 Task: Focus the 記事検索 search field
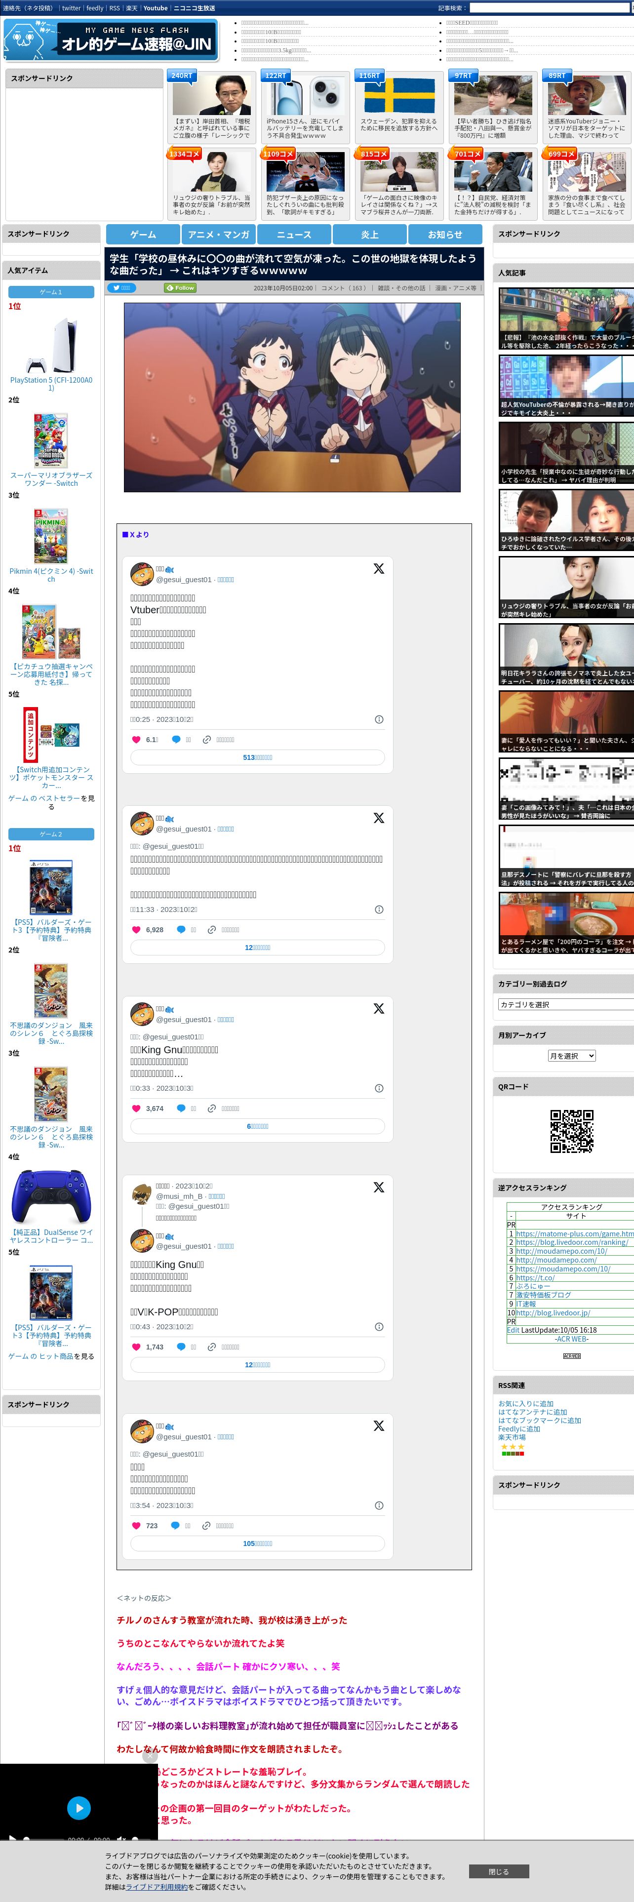(550, 8)
